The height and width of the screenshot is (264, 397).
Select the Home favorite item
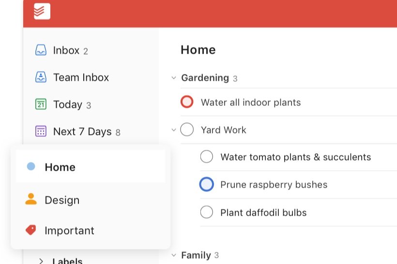[91, 166]
